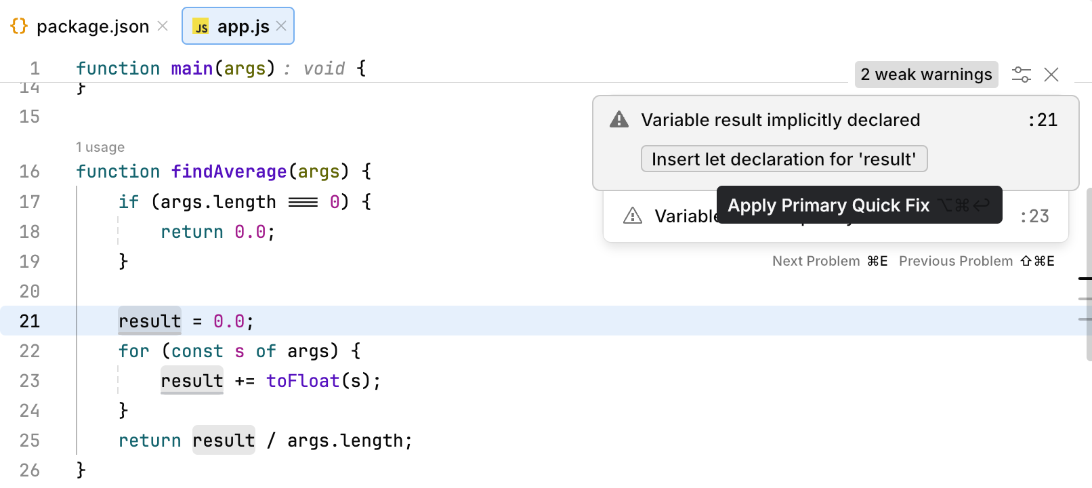Close the weak warnings popup
The image size is (1092, 488).
[x=1051, y=75]
